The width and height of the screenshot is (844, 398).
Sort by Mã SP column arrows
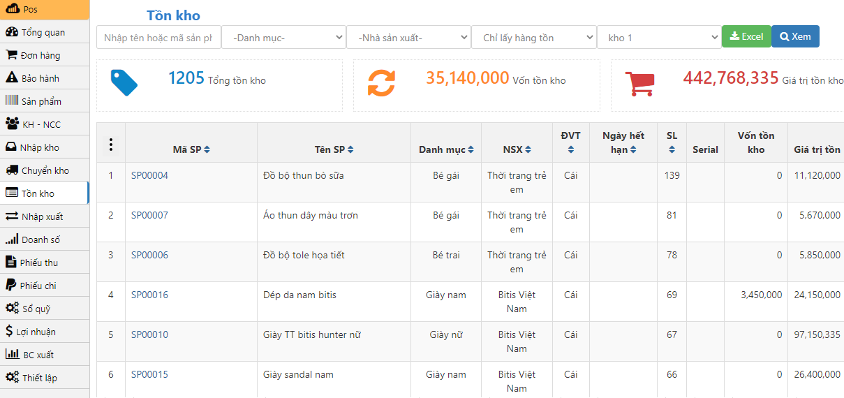coord(207,149)
